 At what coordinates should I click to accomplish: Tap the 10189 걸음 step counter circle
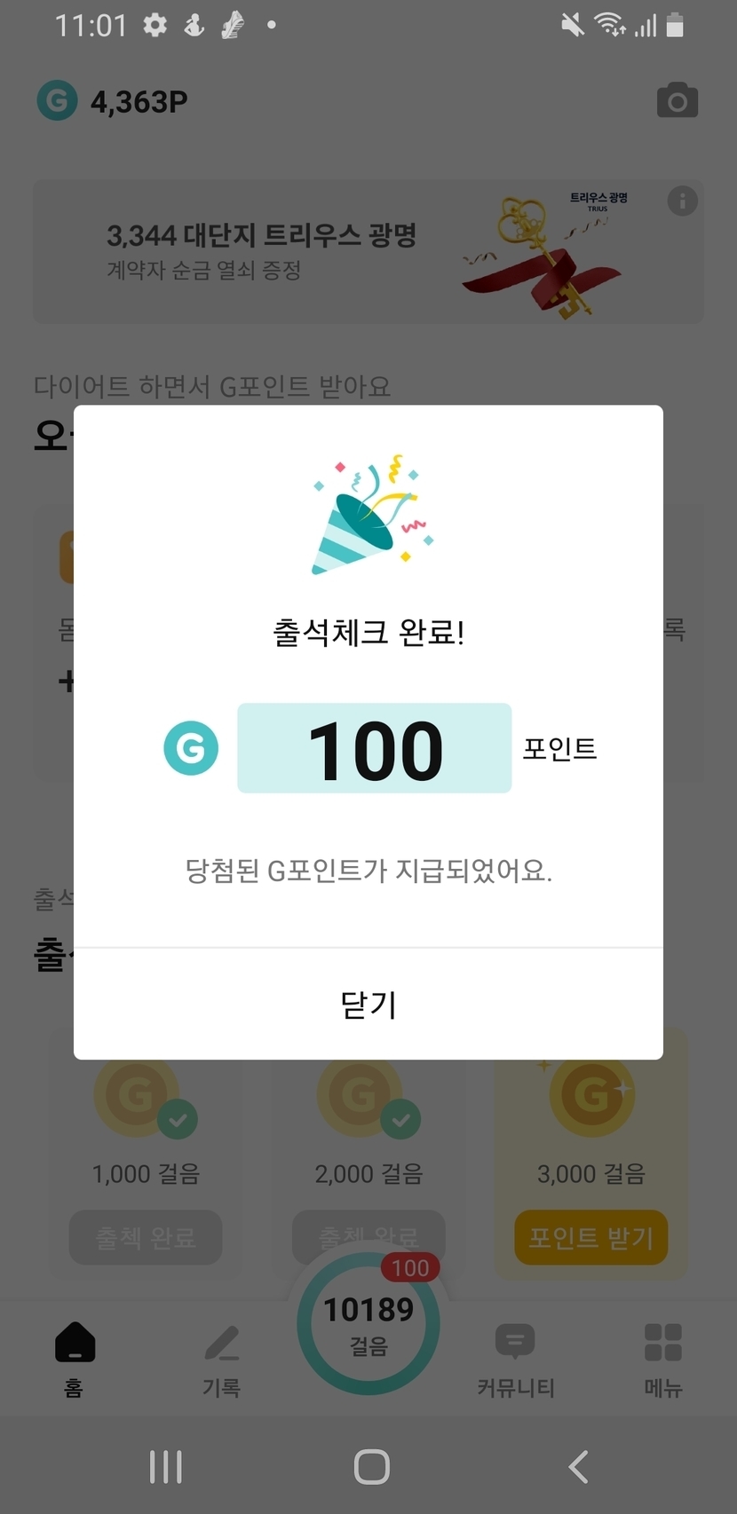tap(368, 1324)
